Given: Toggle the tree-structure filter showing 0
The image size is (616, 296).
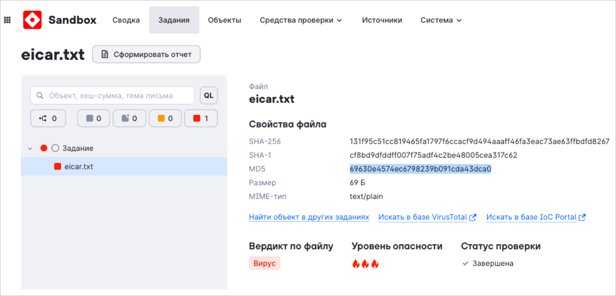Looking at the screenshot, I should [48, 118].
